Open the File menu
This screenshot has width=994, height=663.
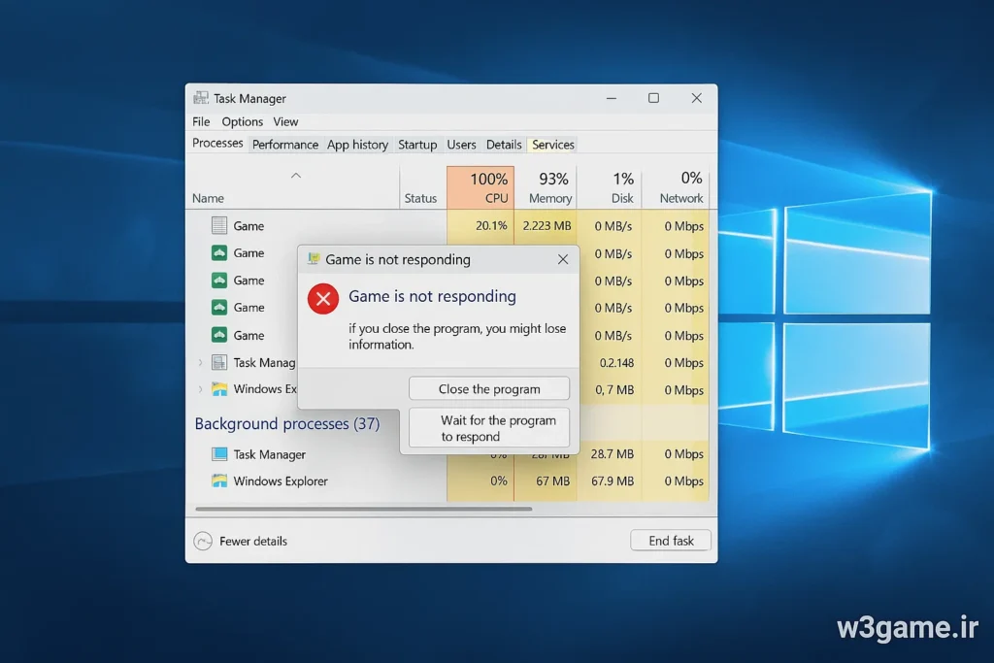click(x=201, y=121)
